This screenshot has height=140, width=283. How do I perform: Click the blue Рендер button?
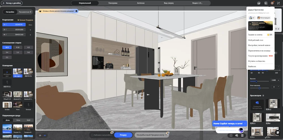123,135
